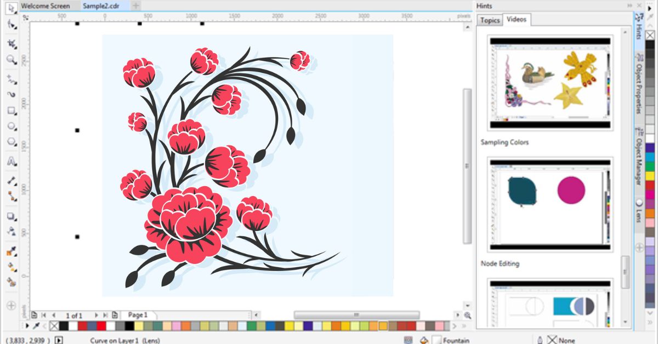Choose the Drop Shadow tool

[12, 216]
